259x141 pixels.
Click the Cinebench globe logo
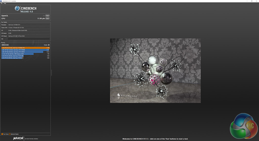coord(17,8)
